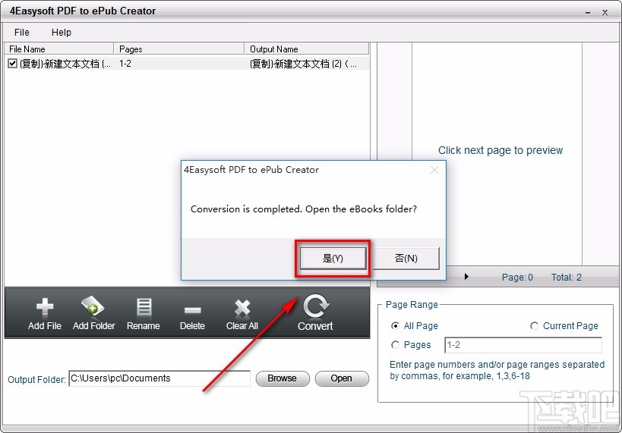This screenshot has width=622, height=433.
Task: Click Open output folder button
Action: pyautogui.click(x=342, y=378)
